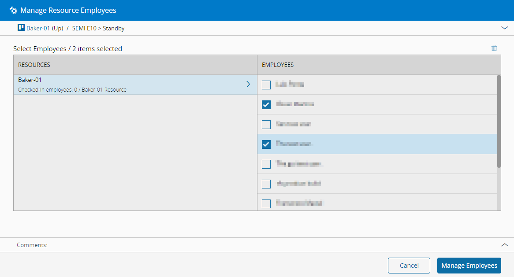Enable the sixth employee checkbox
Viewport: 514px width, 277px height.
click(266, 184)
